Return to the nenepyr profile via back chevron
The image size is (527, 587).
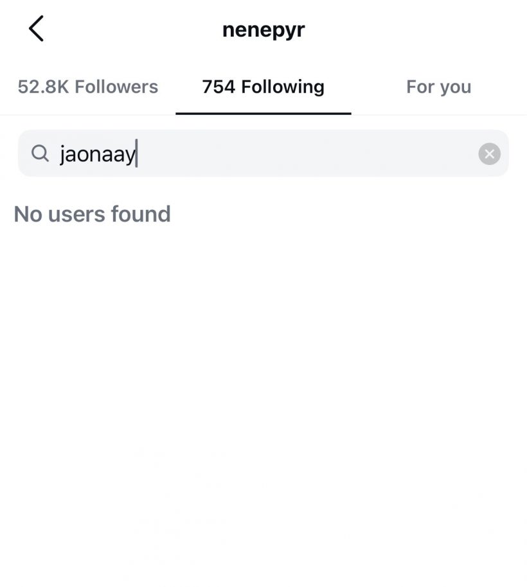[x=37, y=28]
